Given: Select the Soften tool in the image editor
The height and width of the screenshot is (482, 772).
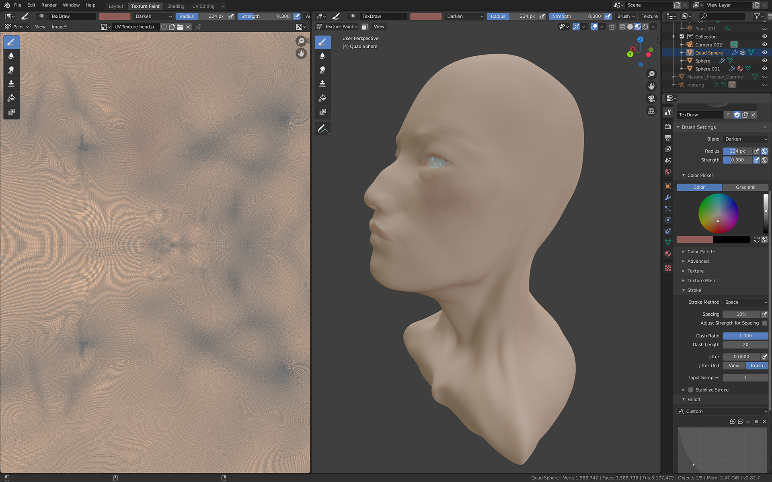Looking at the screenshot, I should pyautogui.click(x=11, y=55).
